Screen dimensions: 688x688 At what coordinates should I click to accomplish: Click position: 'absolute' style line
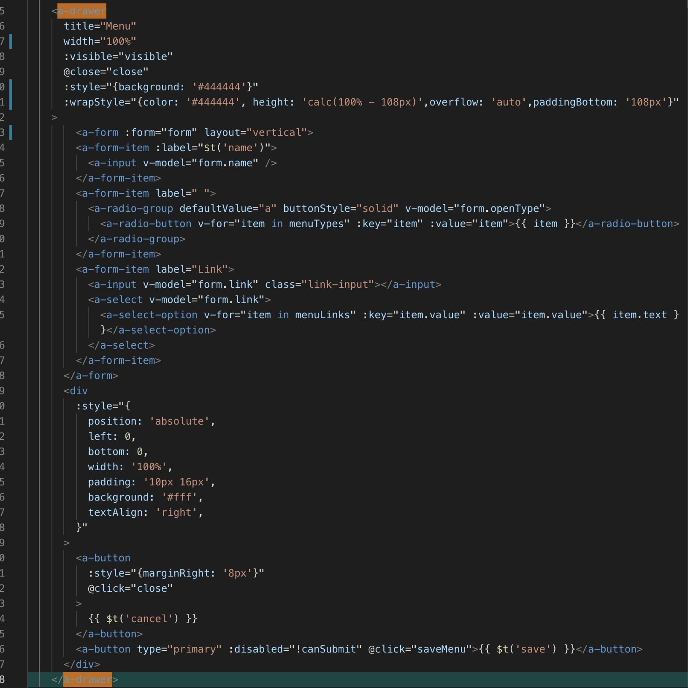152,421
